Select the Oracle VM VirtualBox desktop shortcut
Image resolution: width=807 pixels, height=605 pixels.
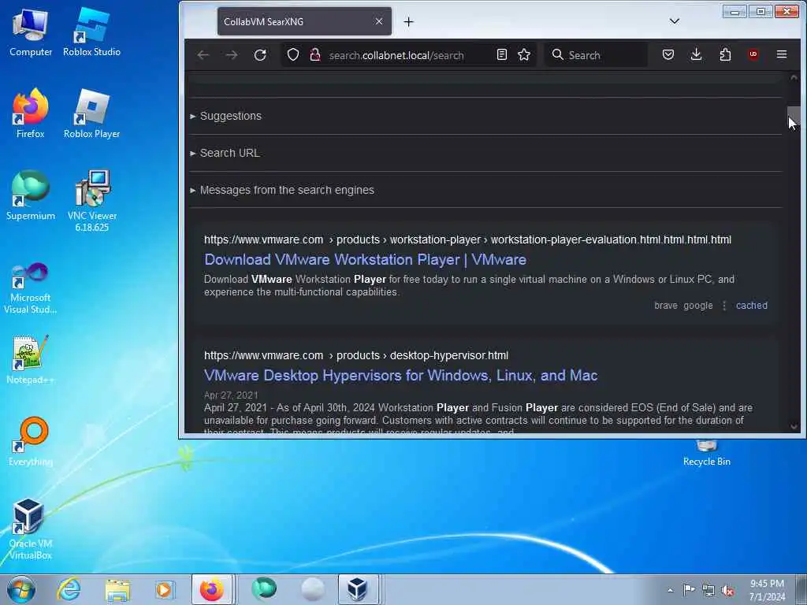31,529
